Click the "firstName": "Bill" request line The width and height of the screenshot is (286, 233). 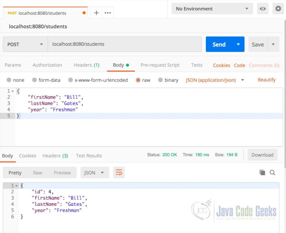(55, 97)
